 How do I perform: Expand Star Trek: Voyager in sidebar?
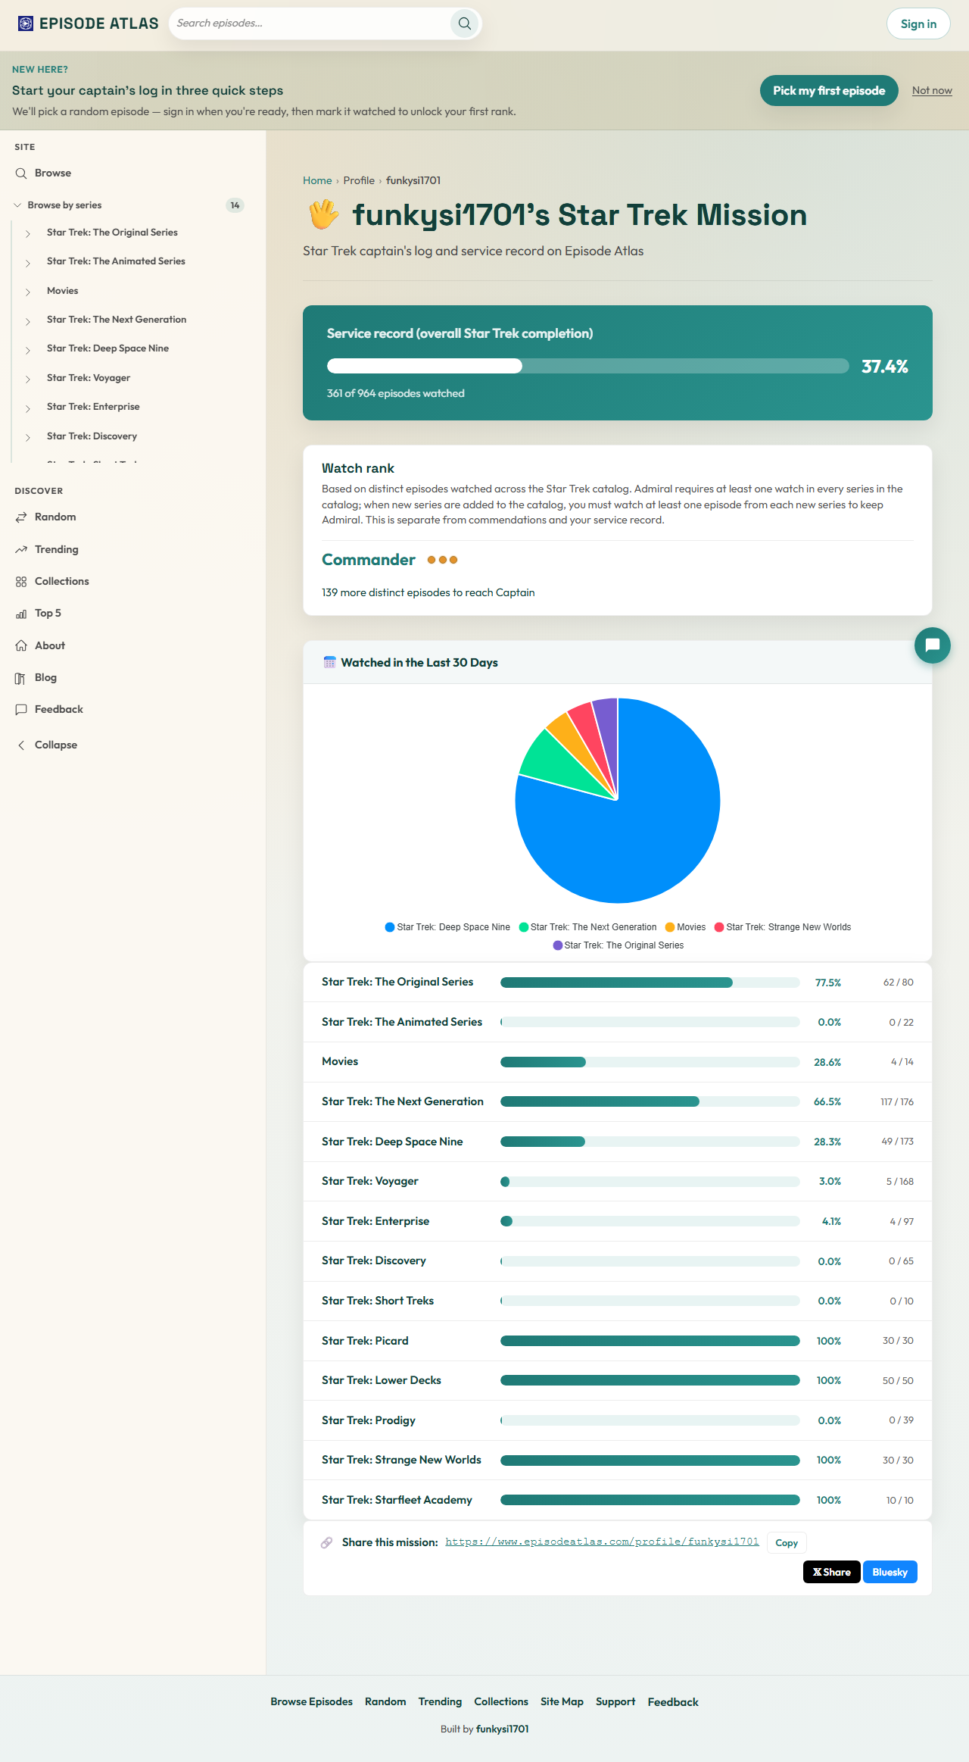click(28, 379)
